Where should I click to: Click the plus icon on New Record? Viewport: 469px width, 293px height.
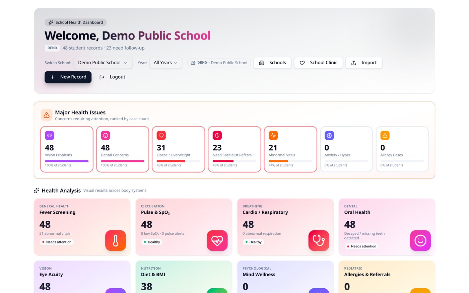[52, 77]
